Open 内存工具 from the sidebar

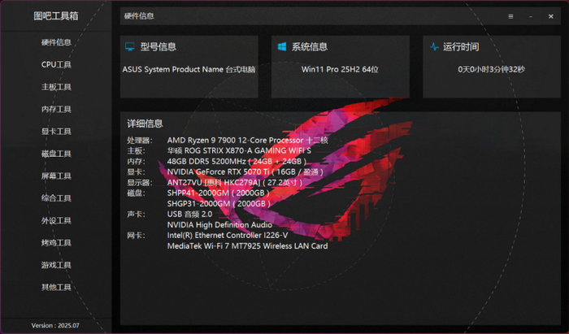[56, 109]
